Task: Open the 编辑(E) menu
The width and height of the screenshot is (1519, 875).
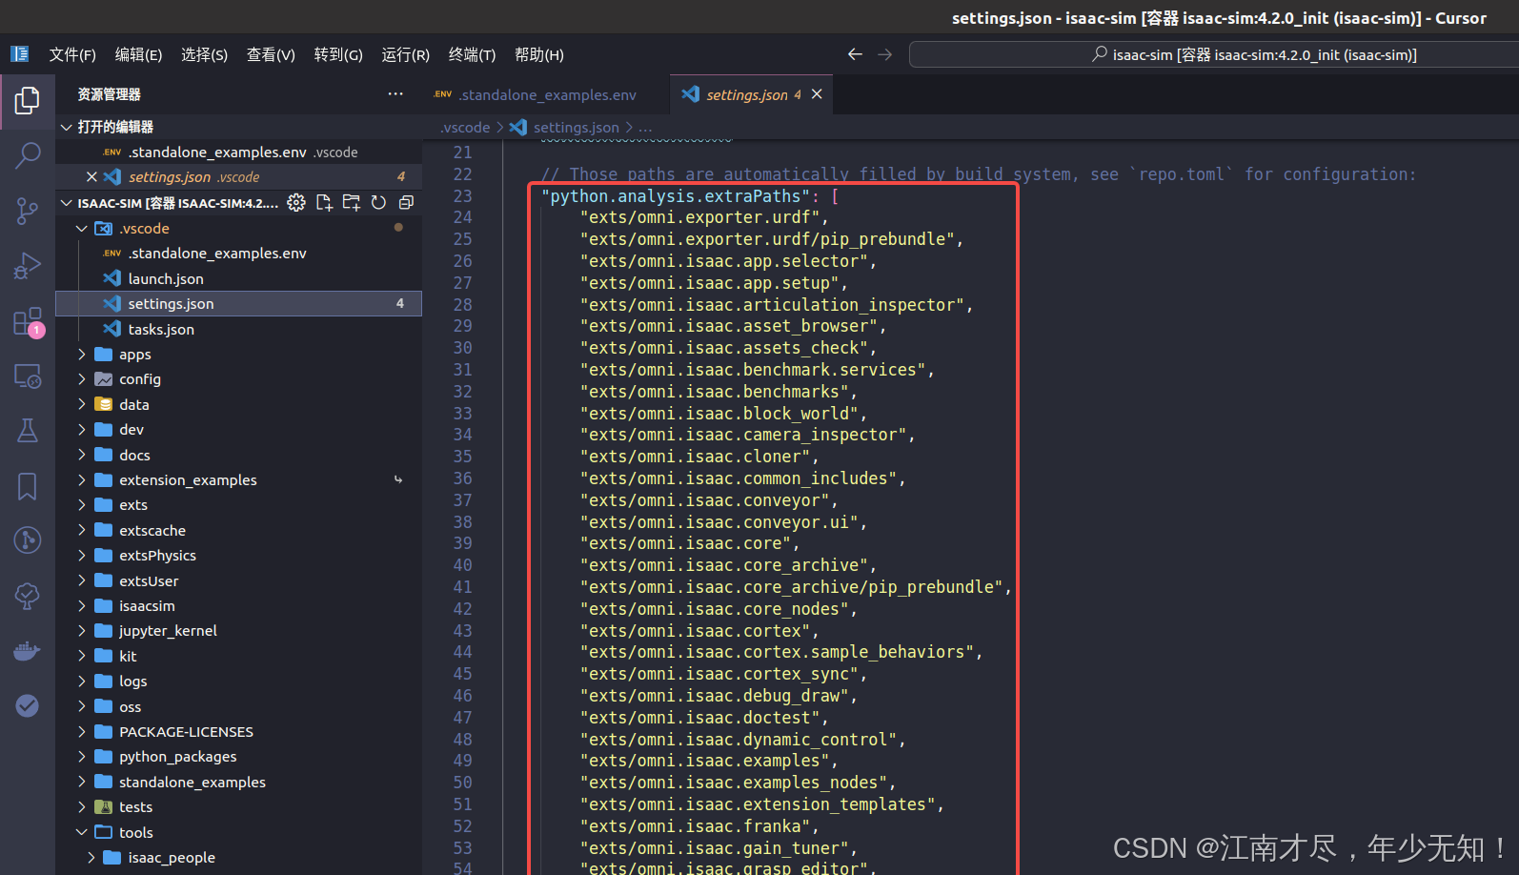Action: coord(138,54)
